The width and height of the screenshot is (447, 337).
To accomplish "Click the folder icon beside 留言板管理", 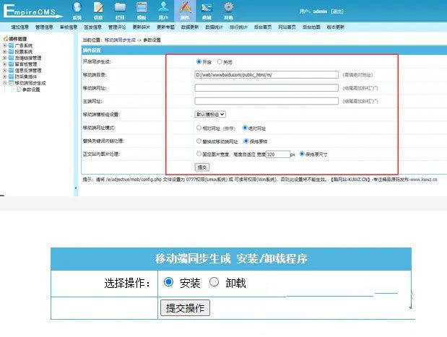I will coord(11,64).
